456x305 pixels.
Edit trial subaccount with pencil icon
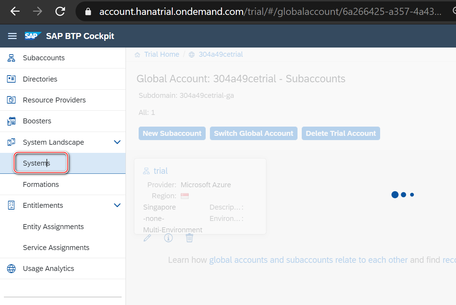(147, 238)
